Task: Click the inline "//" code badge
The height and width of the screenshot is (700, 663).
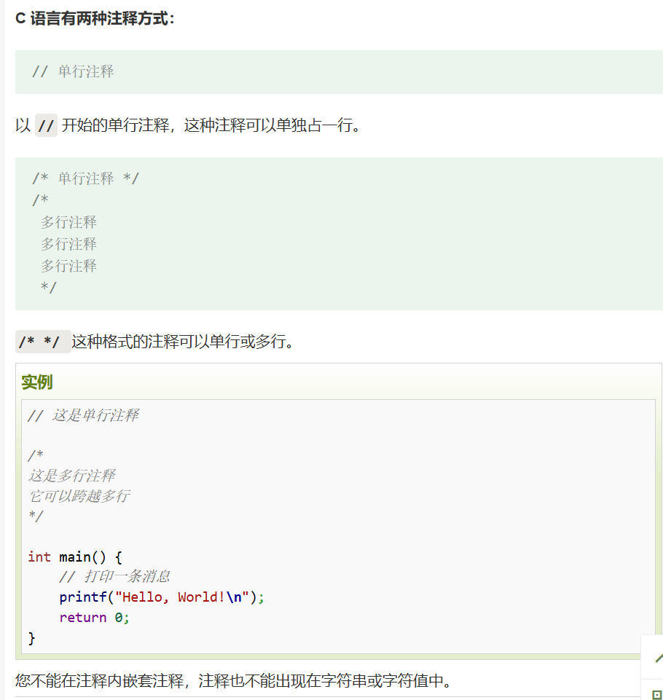Action: click(x=46, y=125)
